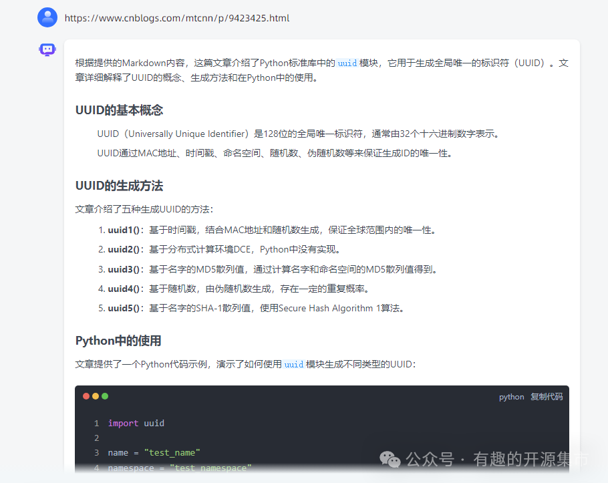Image resolution: width=608 pixels, height=483 pixels.
Task: Click the yellow dot in code block header
Action: [96, 395]
